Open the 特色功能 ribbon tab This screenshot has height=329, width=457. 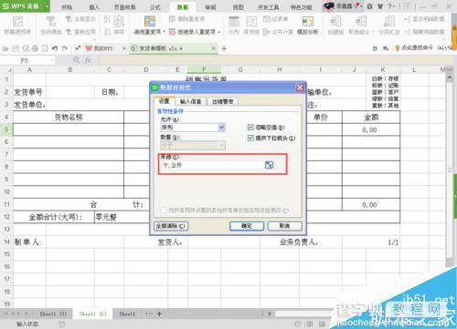(x=301, y=7)
